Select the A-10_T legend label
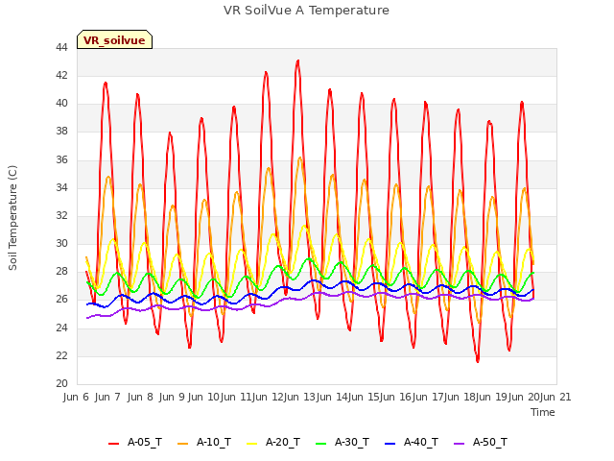 [x=214, y=442]
